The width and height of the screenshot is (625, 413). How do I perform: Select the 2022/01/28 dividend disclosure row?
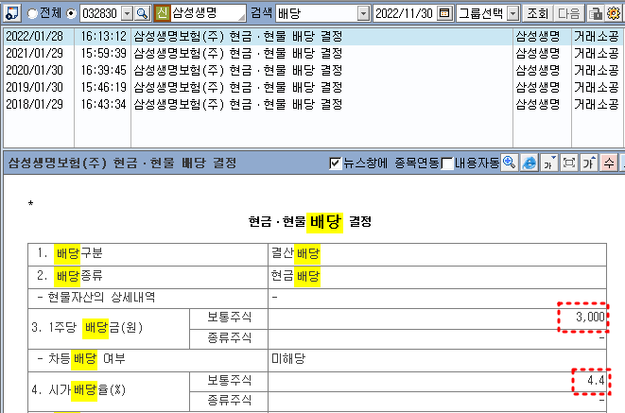pos(311,37)
